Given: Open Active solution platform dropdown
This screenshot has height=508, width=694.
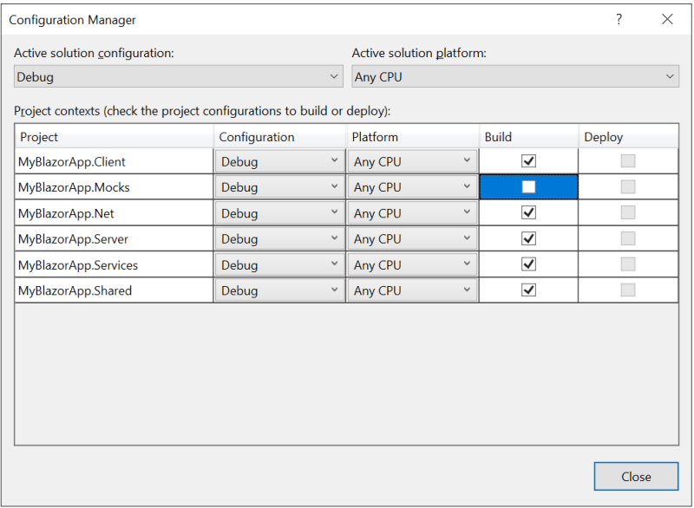Looking at the screenshot, I should 515,76.
